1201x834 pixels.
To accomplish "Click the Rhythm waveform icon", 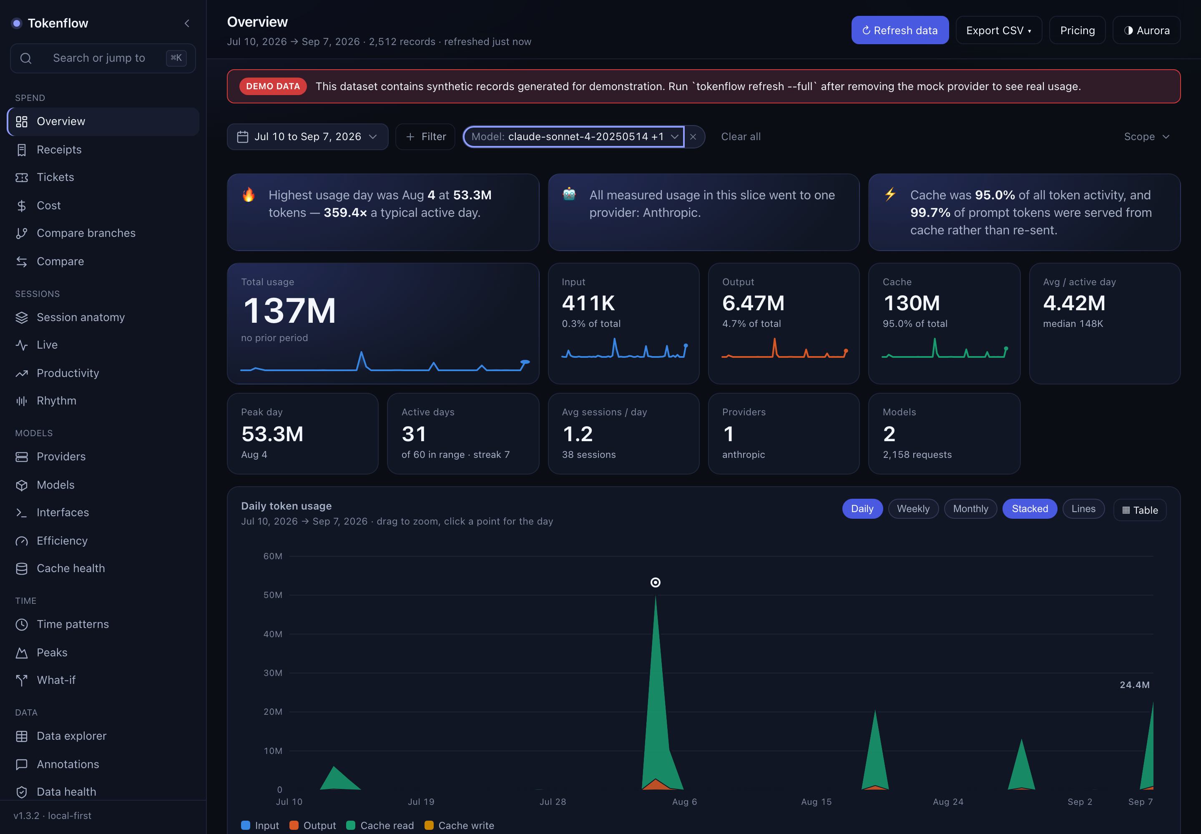I will pyautogui.click(x=21, y=401).
